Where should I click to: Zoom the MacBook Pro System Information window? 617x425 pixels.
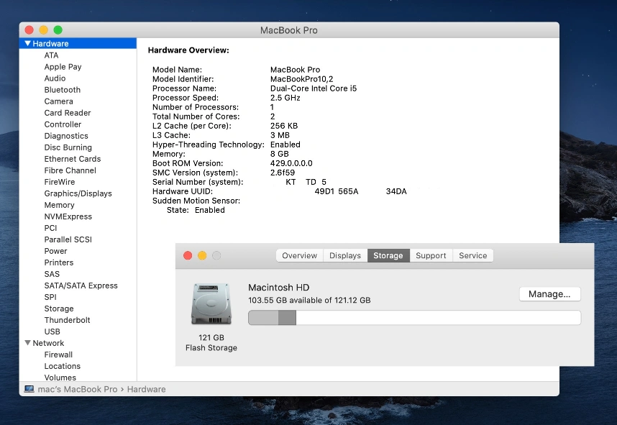58,30
